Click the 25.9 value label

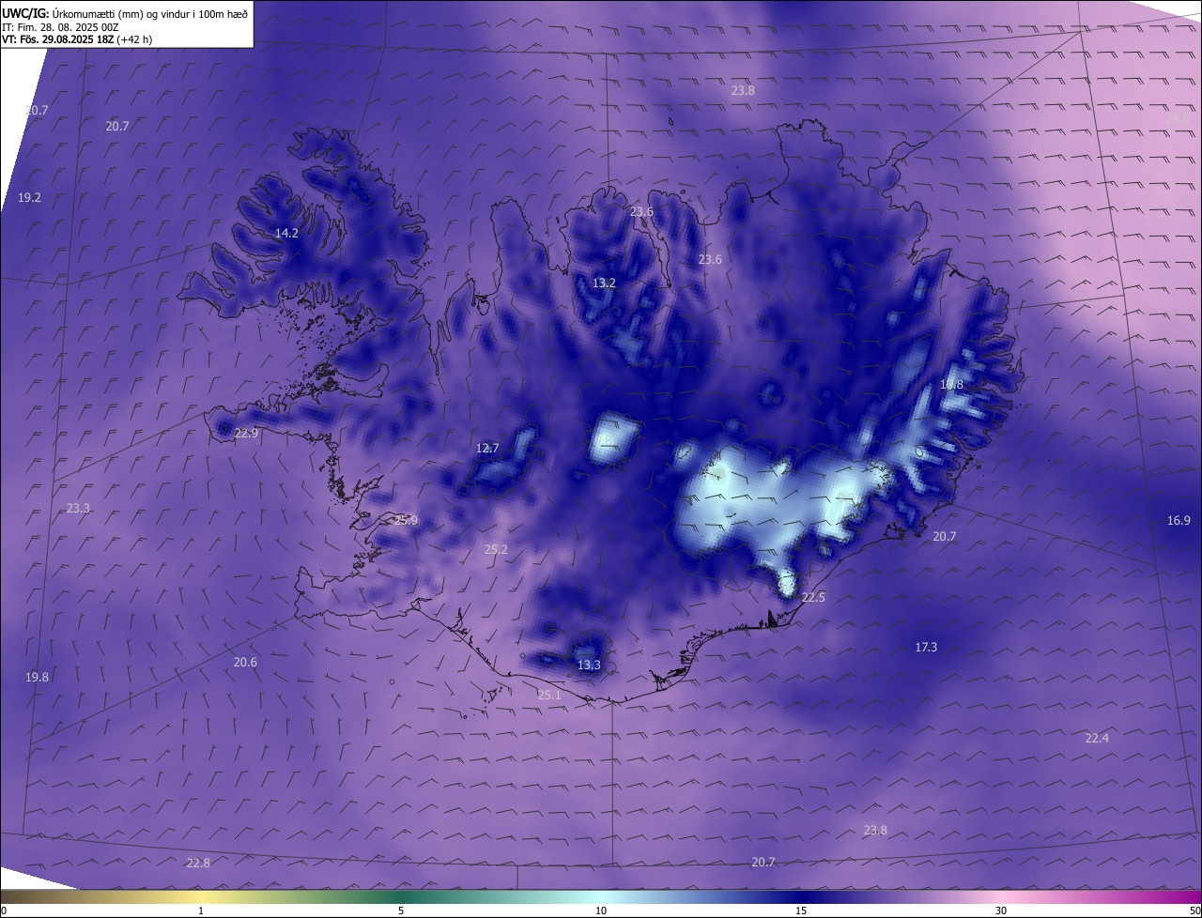pyautogui.click(x=406, y=520)
